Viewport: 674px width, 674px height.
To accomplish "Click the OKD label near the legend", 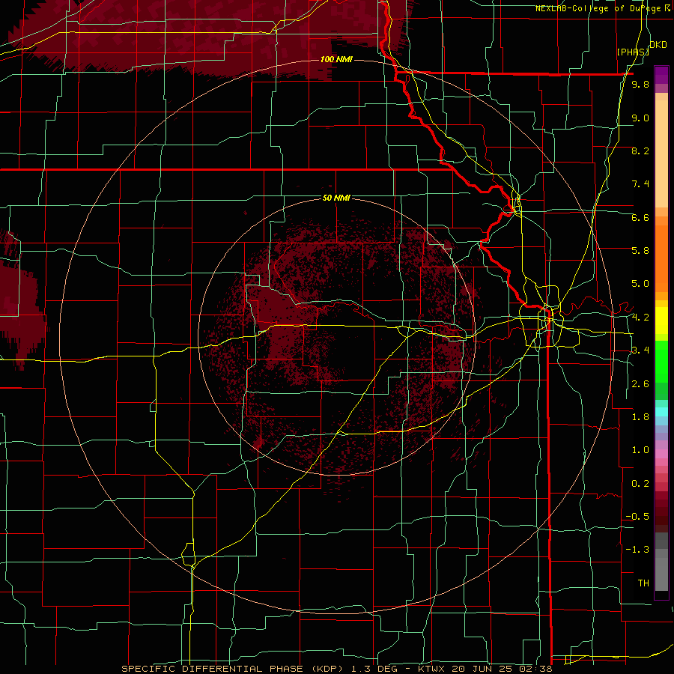I will click(x=658, y=45).
